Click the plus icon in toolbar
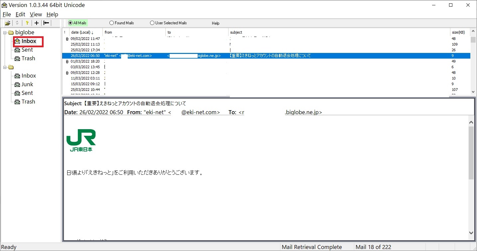Screen dimensions: 477x251 (37, 23)
